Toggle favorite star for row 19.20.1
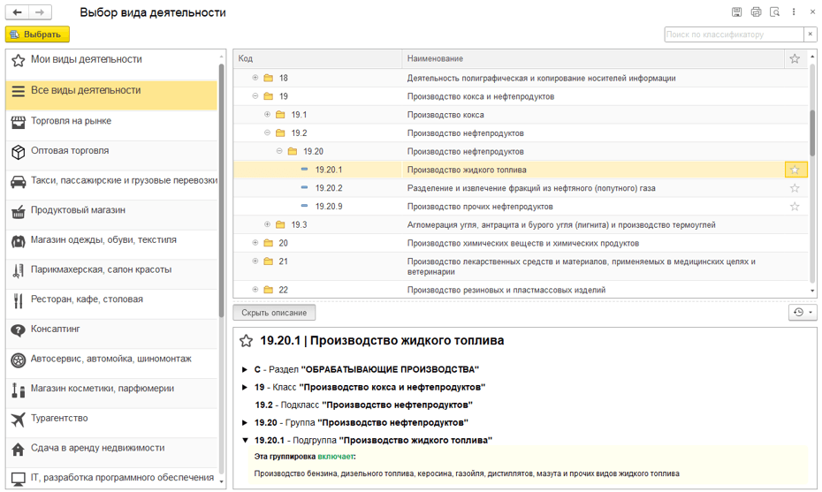 coord(795,170)
